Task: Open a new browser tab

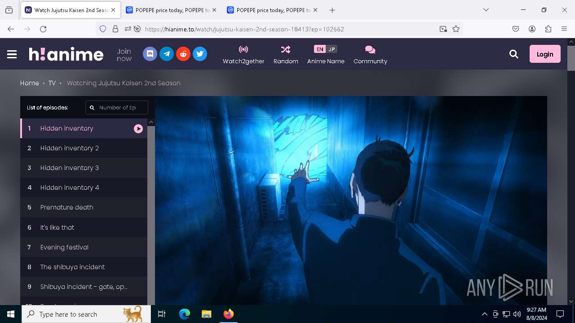Action: tap(332, 10)
